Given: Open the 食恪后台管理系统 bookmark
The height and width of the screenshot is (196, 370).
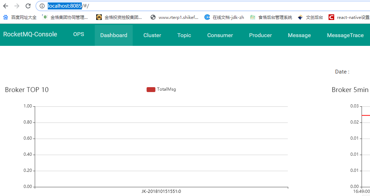Looking at the screenshot, I should [x=271, y=17].
